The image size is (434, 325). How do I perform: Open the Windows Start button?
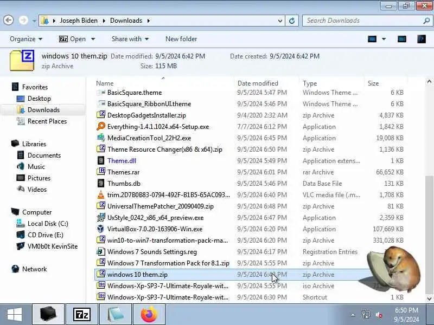tap(15, 315)
